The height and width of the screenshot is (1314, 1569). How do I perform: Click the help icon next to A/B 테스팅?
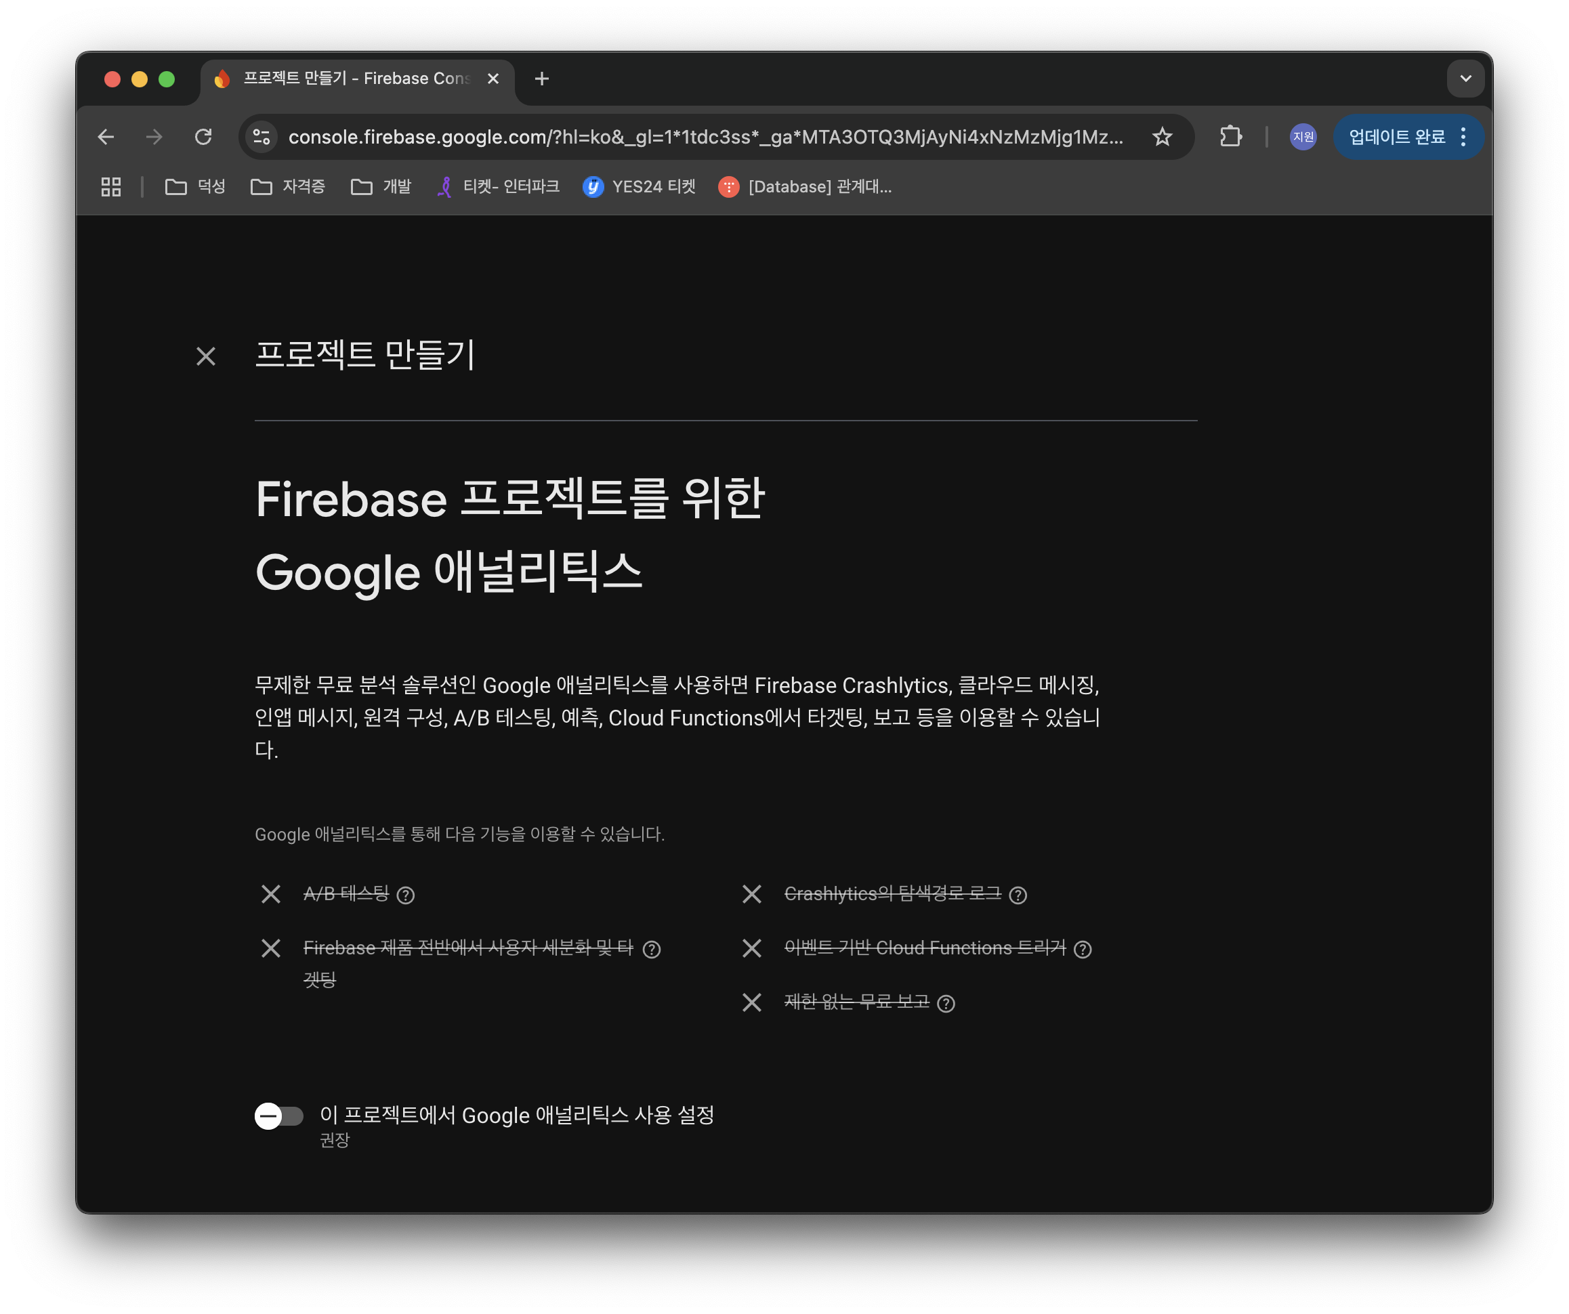click(406, 895)
